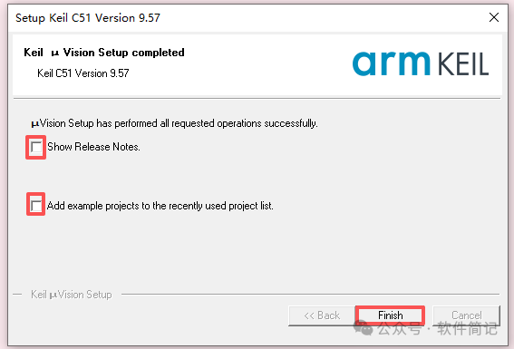Click the µ symbol in the bold heading
The height and width of the screenshot is (349, 514).
point(55,53)
